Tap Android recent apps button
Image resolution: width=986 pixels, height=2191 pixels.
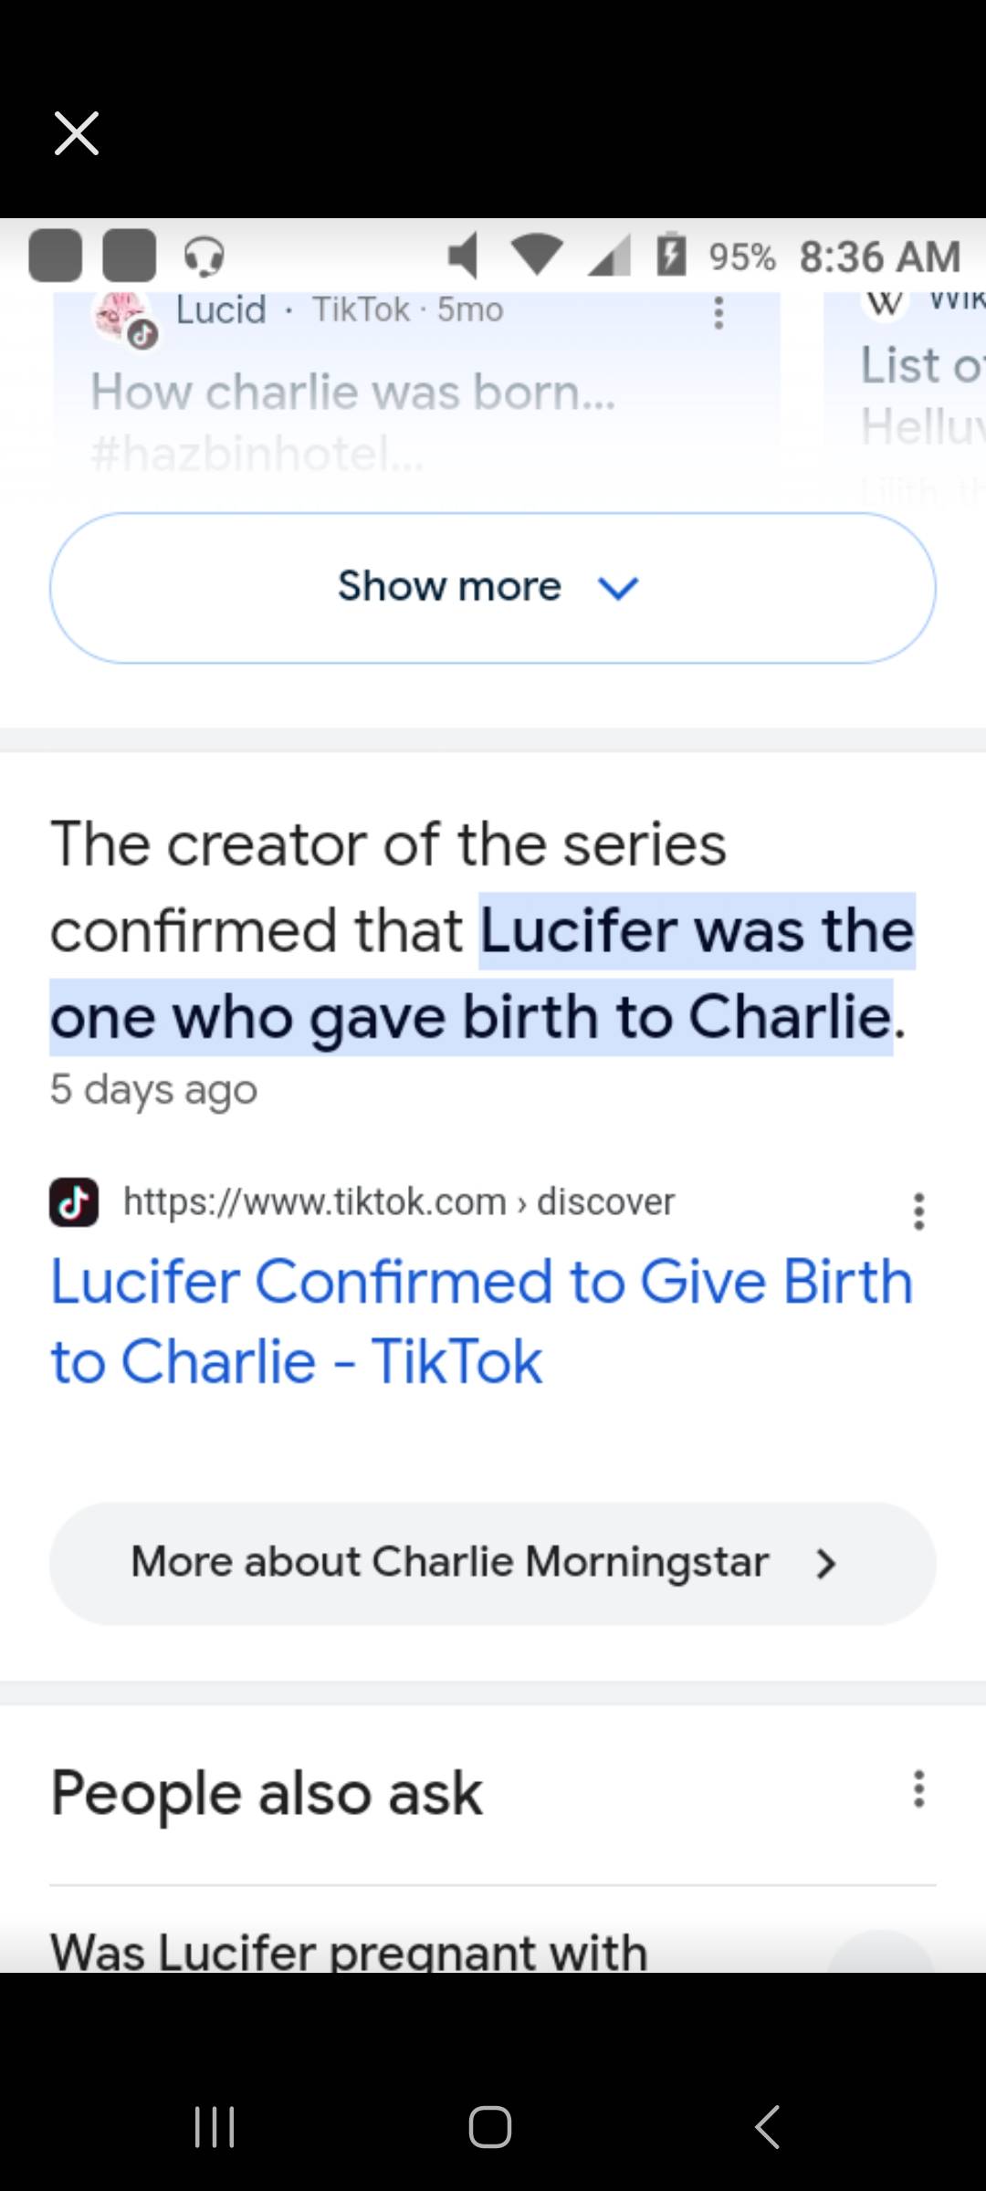tap(215, 2126)
